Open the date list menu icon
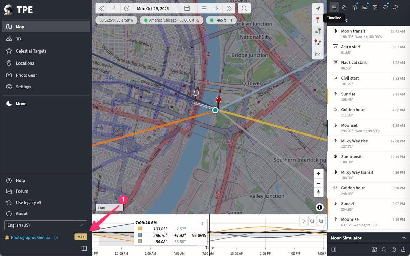Image resolution: width=410 pixels, height=256 pixels. (204, 8)
